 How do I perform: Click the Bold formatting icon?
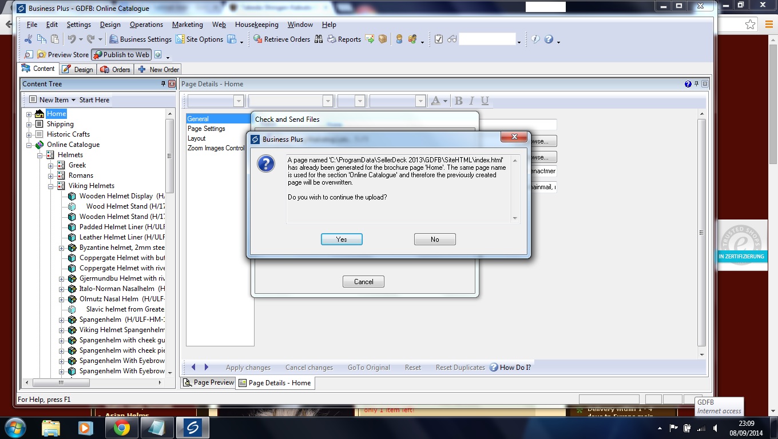point(458,101)
